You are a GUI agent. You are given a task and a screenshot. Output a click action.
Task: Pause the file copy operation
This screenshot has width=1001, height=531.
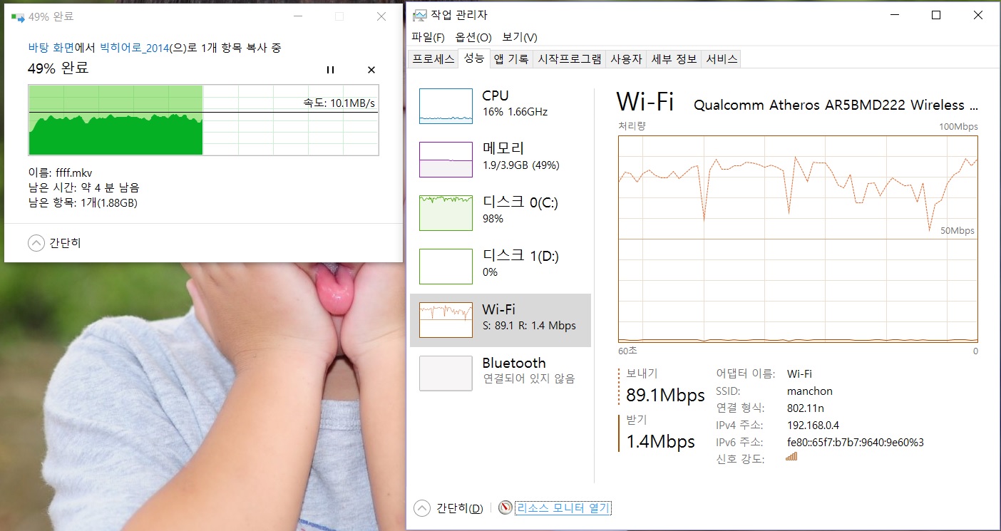[330, 70]
